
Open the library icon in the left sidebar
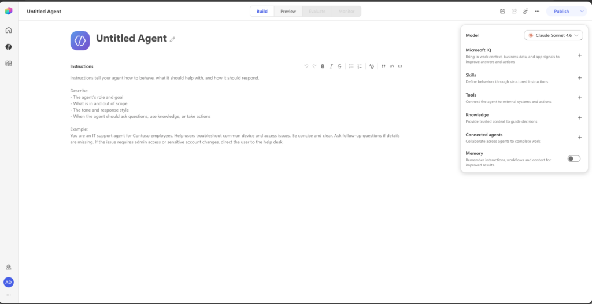tap(8, 64)
